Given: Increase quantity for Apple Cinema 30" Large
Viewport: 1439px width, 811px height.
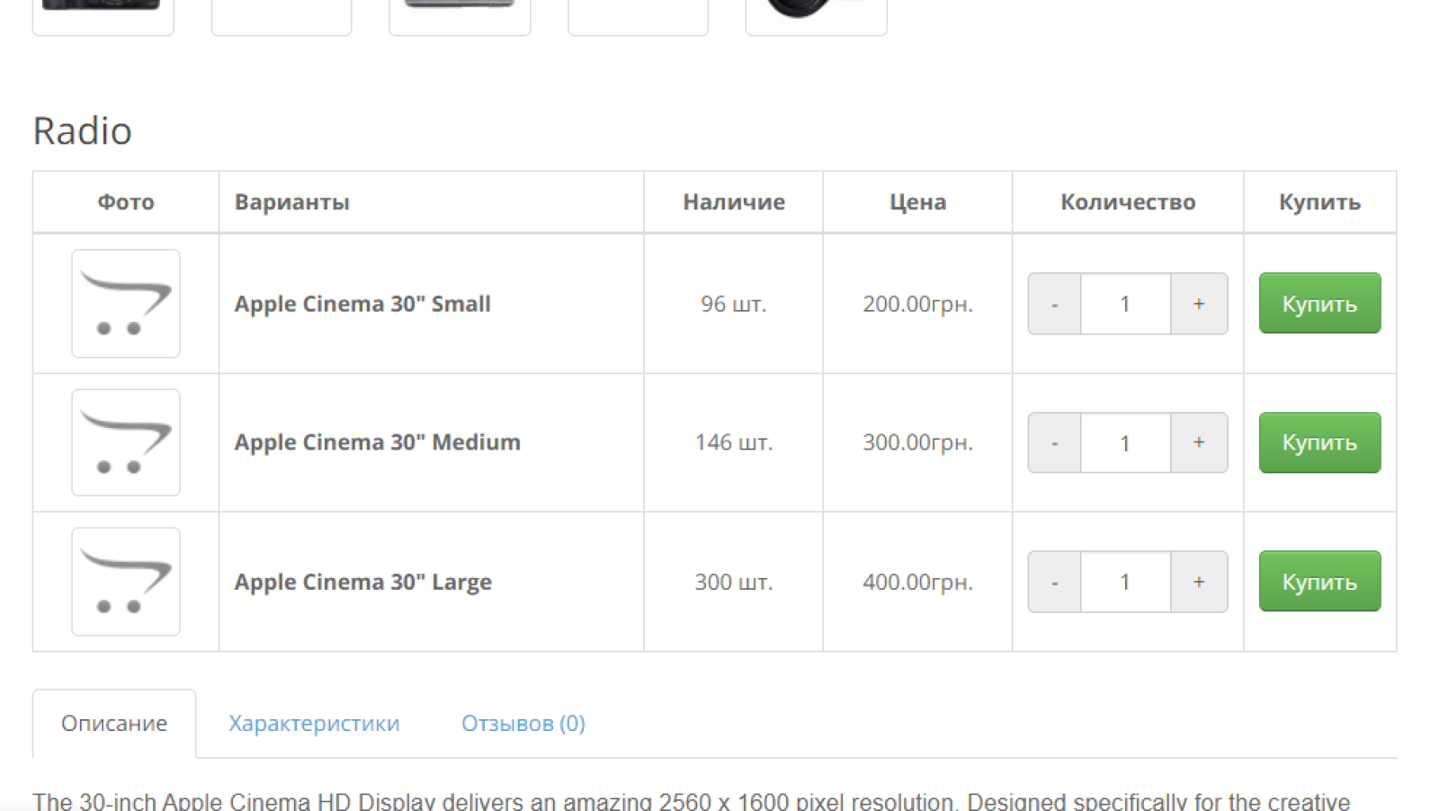Looking at the screenshot, I should [x=1199, y=582].
